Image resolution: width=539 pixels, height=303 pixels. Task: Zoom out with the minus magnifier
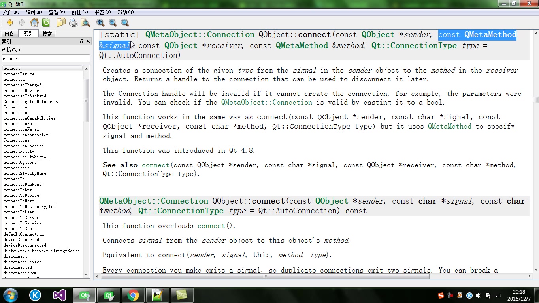click(113, 22)
